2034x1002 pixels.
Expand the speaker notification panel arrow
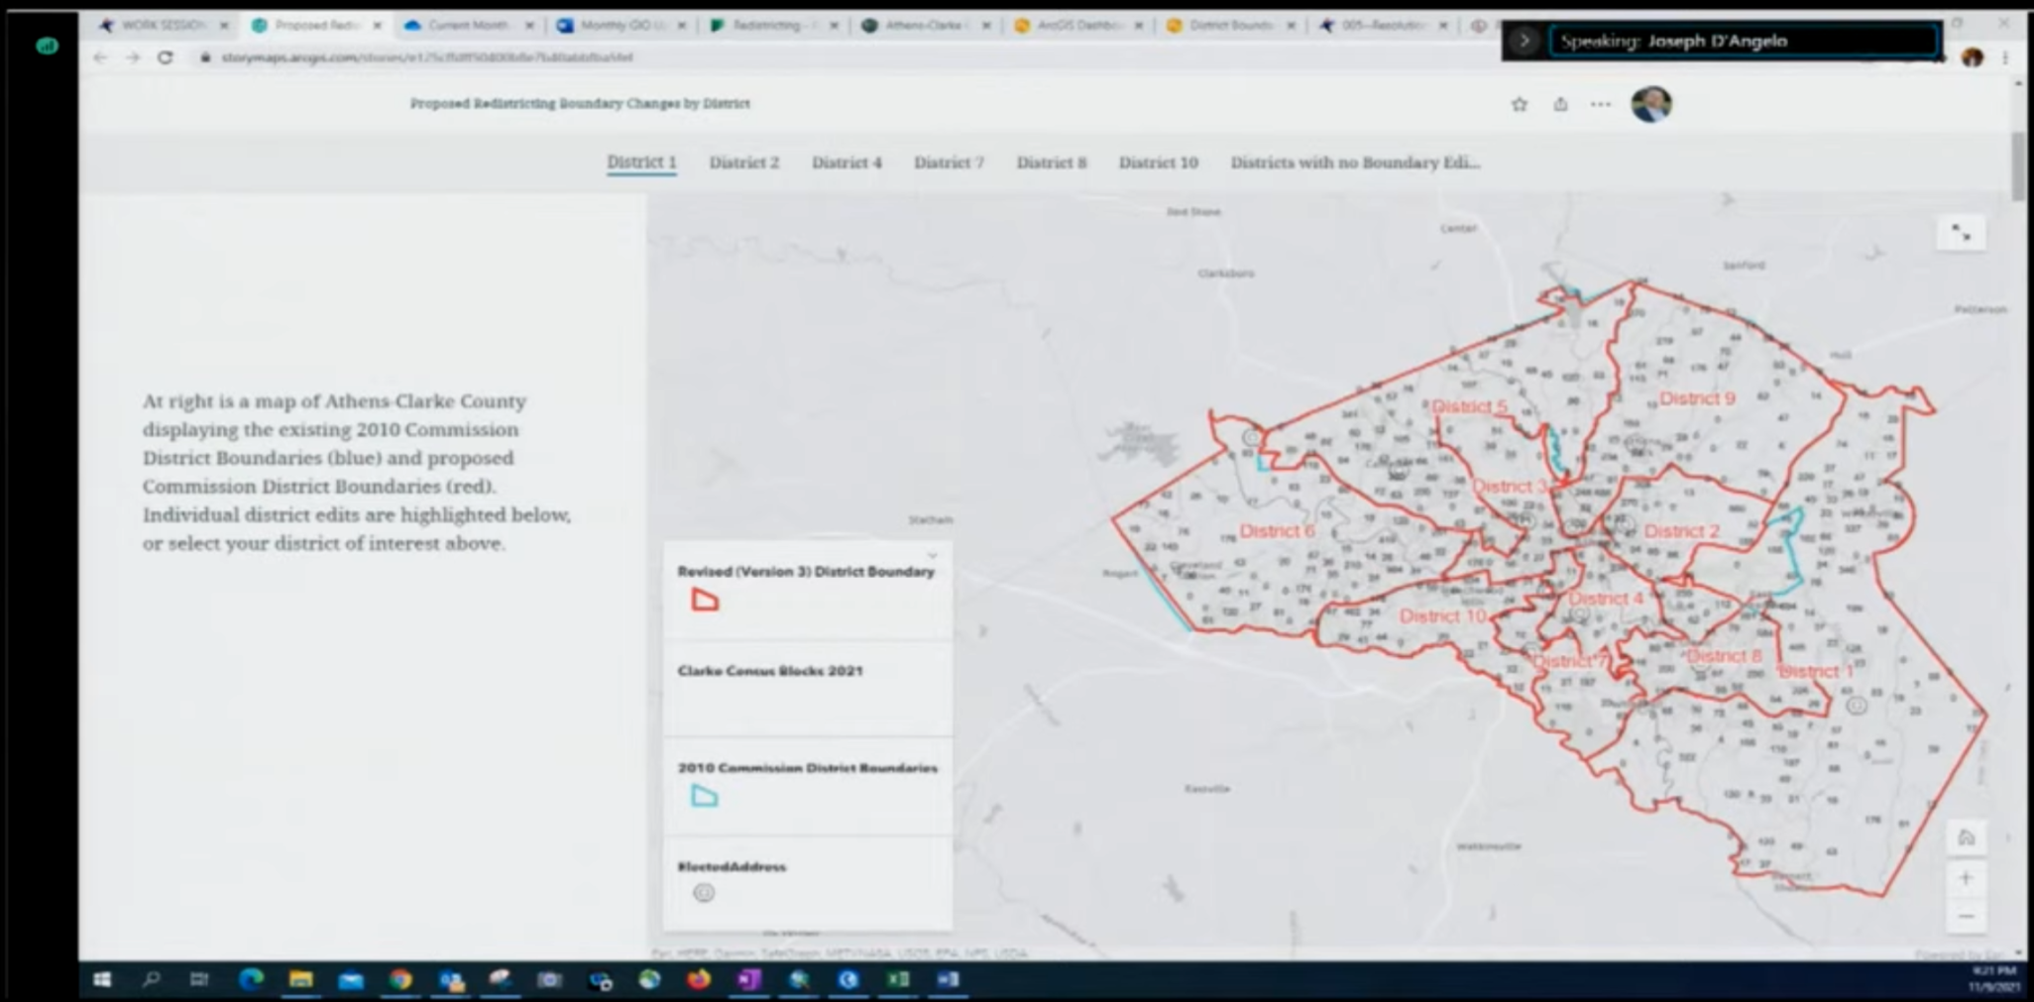click(x=1524, y=41)
